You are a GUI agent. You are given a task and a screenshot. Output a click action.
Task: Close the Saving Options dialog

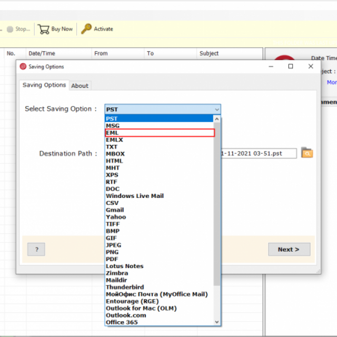pyautogui.click(x=311, y=66)
